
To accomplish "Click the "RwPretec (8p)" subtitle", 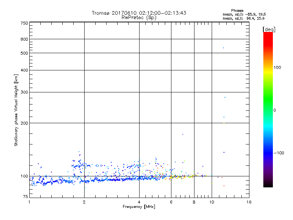I will 139,18.
